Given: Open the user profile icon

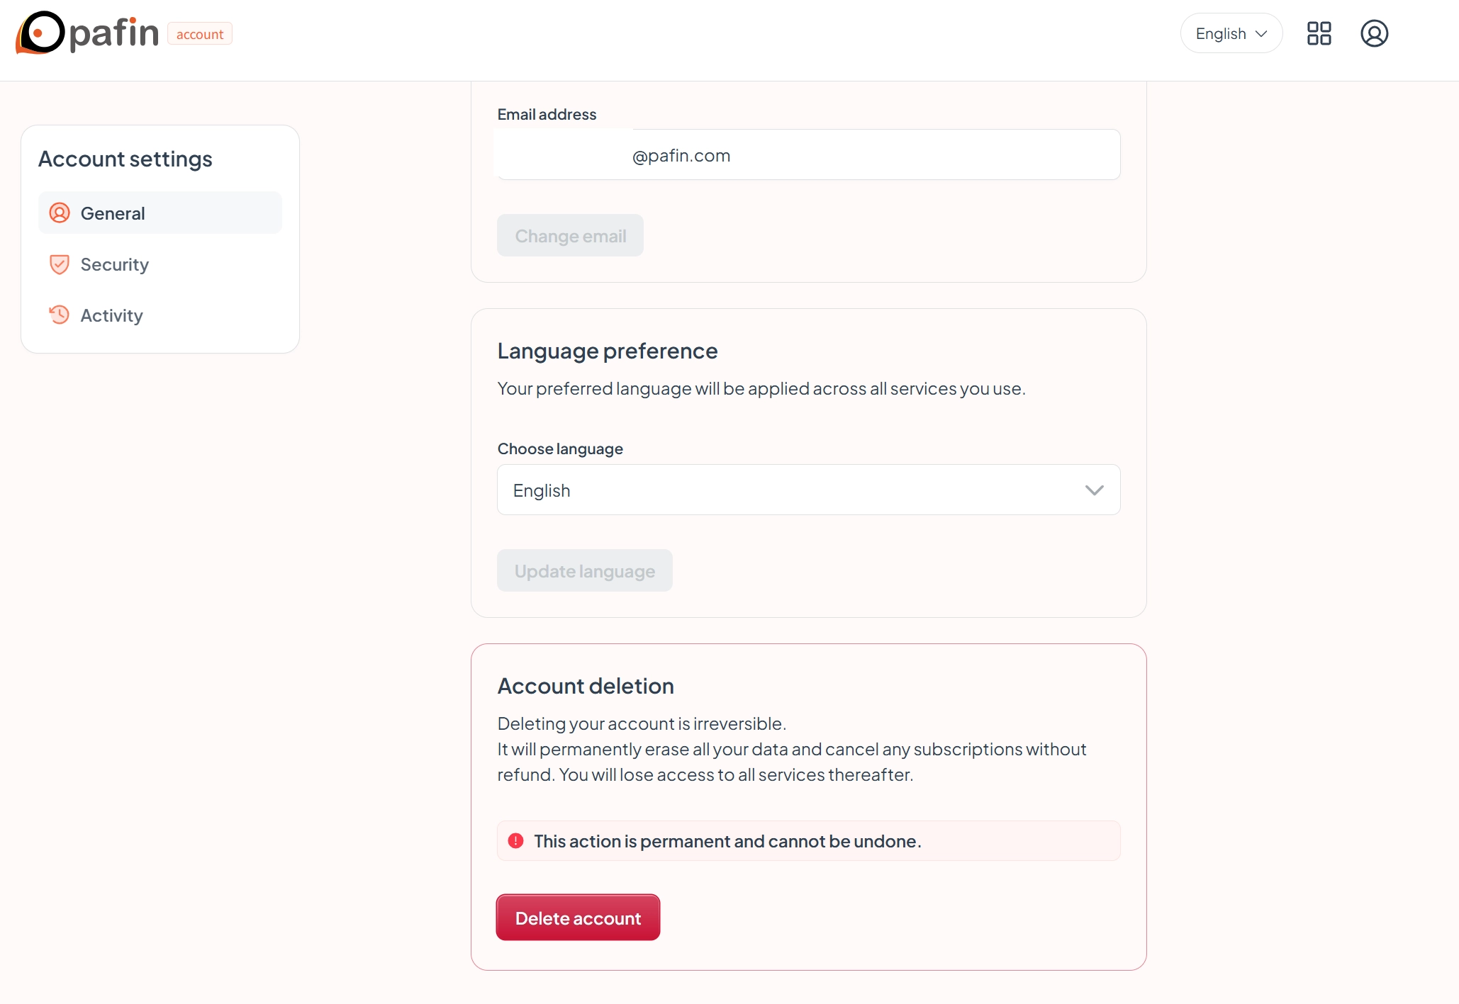Looking at the screenshot, I should 1374,33.
